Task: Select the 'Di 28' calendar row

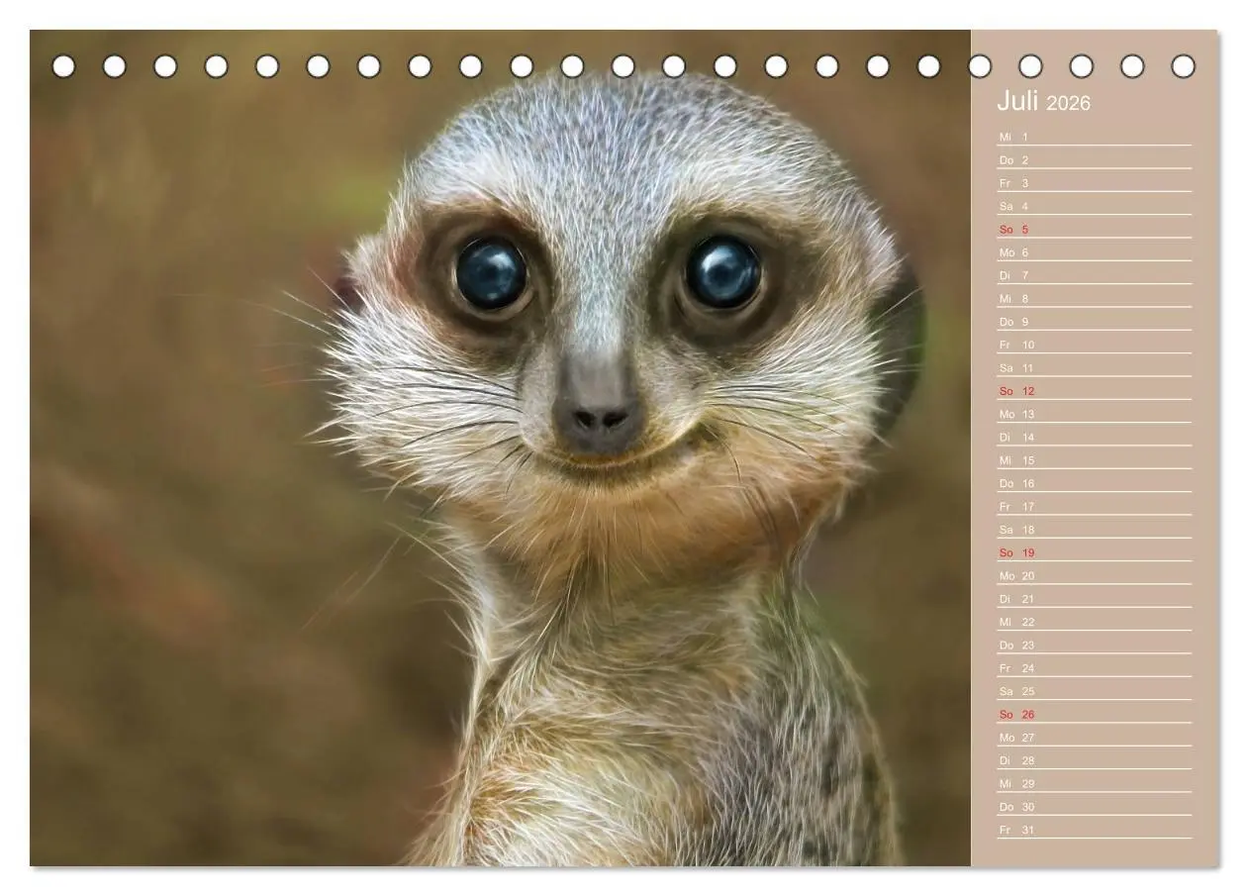Action: tap(1094, 760)
